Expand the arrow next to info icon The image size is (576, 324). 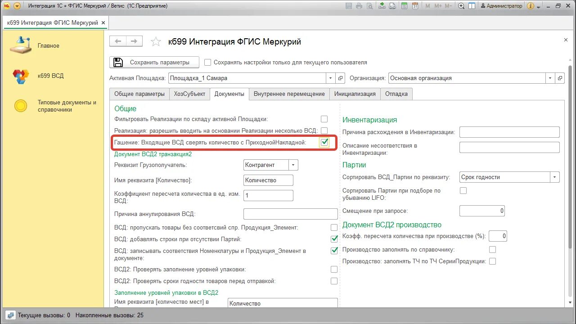[538, 7]
